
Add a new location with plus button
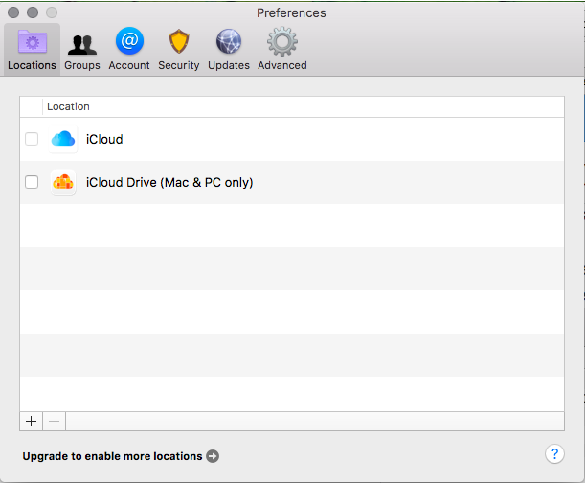click(32, 422)
